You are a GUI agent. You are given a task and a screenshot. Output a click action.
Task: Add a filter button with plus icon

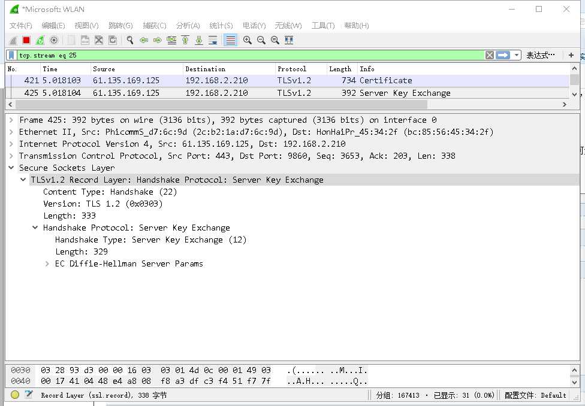tap(571, 55)
